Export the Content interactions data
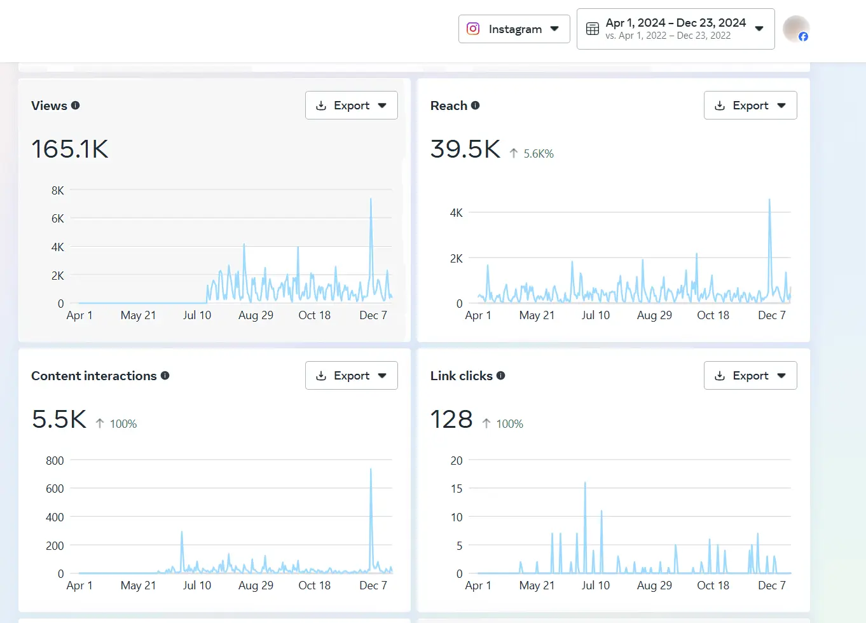This screenshot has height=623, width=866. pyautogui.click(x=351, y=376)
